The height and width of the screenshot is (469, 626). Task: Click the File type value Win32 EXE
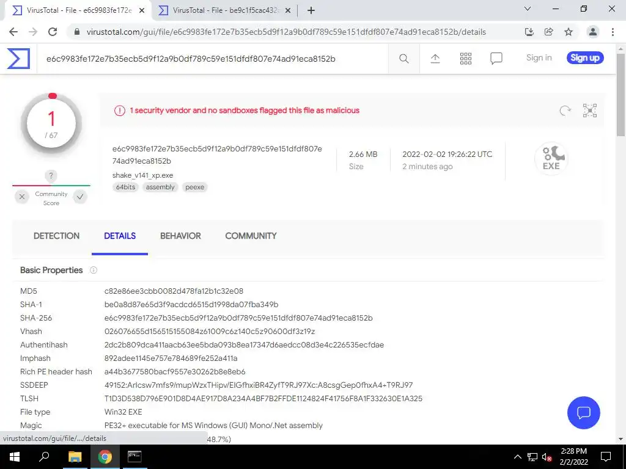123,412
